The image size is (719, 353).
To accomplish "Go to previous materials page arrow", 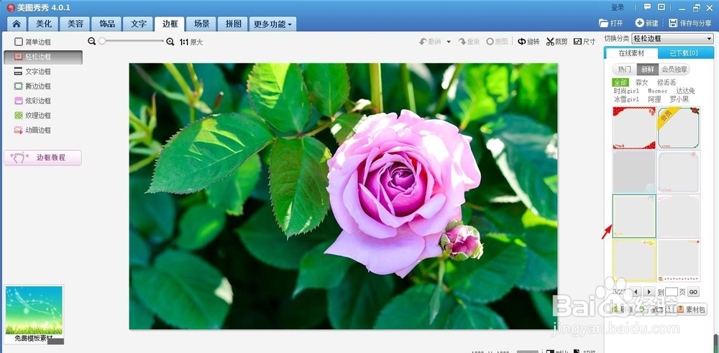I will [x=636, y=291].
